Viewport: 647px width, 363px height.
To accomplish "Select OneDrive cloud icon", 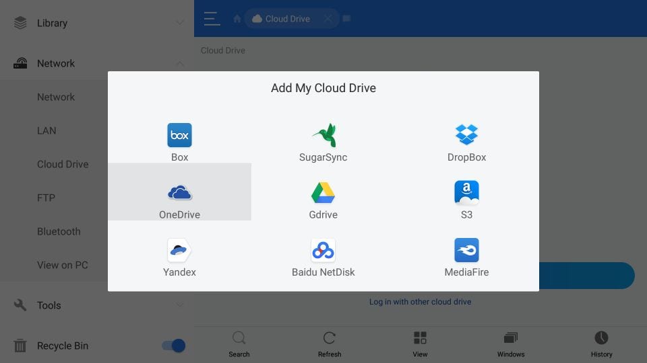I will pos(179,193).
